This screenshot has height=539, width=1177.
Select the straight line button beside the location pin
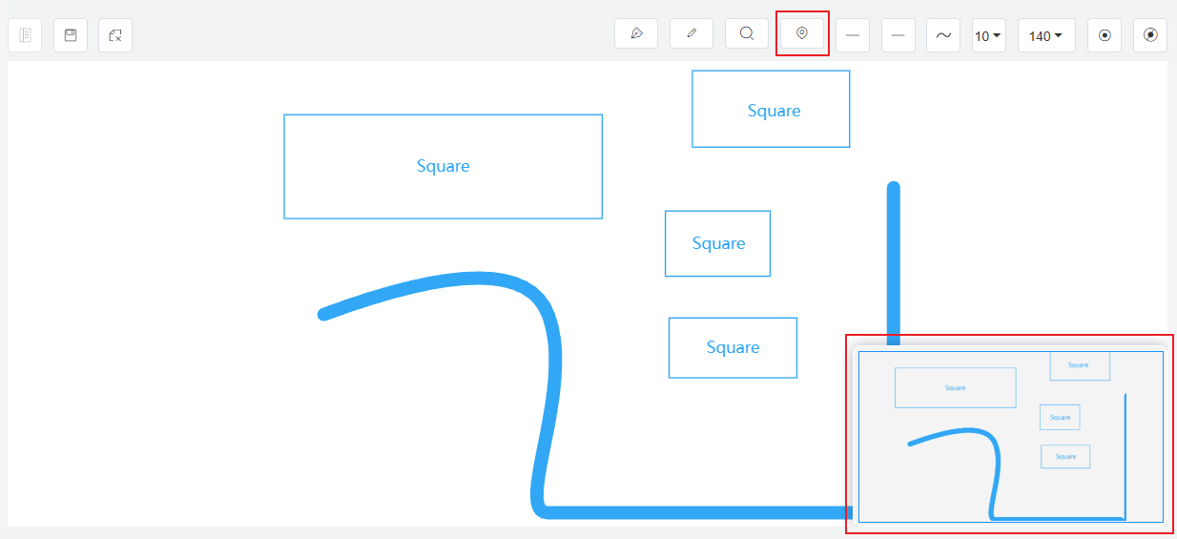tap(853, 35)
